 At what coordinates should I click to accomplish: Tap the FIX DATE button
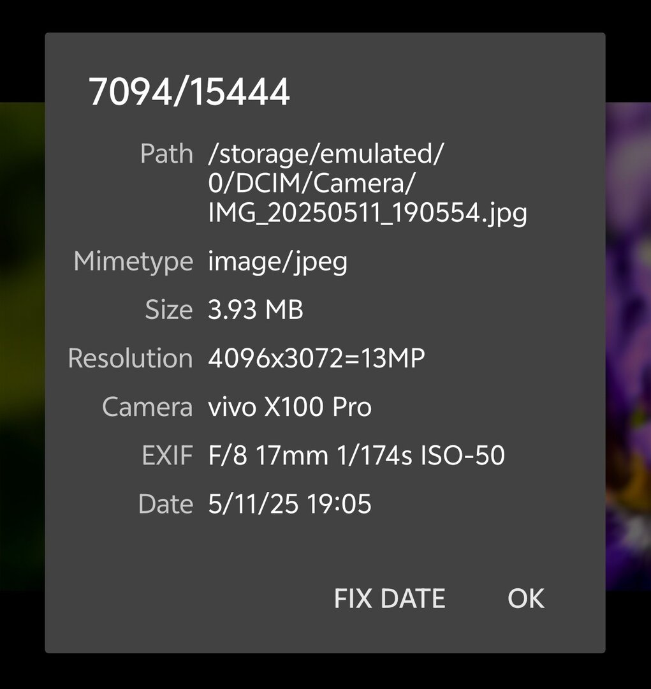[390, 598]
